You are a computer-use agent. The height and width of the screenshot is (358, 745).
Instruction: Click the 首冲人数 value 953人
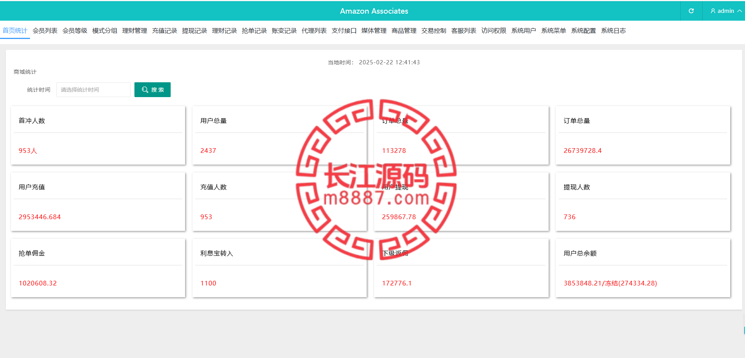pyautogui.click(x=28, y=151)
